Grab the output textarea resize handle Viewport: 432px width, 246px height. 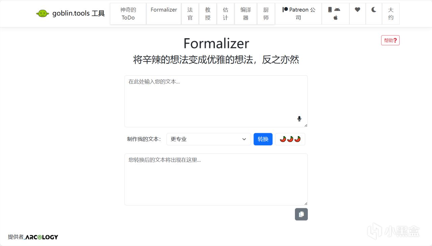tap(306, 203)
